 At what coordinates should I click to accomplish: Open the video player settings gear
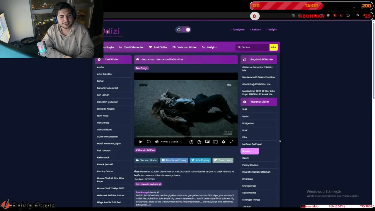click(224, 142)
